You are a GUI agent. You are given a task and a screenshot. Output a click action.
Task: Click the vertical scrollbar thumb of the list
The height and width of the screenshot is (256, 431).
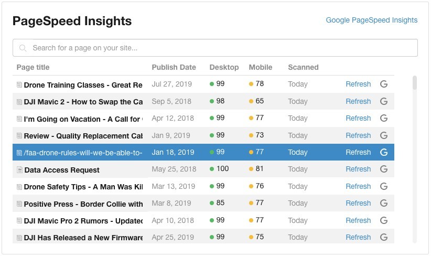[415, 82]
